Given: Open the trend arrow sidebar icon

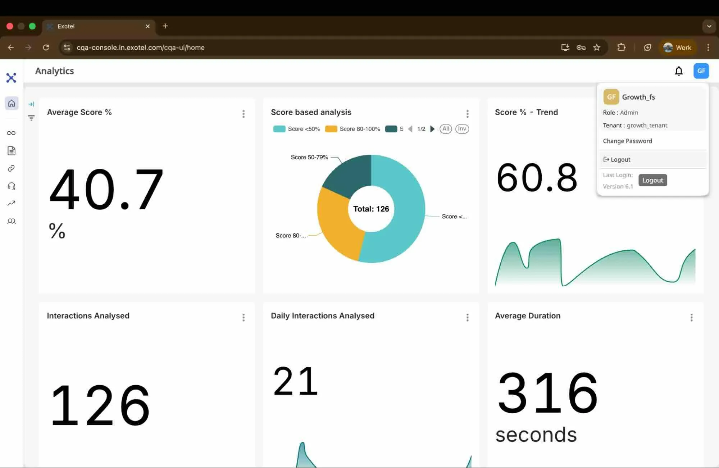Looking at the screenshot, I should (x=12, y=203).
